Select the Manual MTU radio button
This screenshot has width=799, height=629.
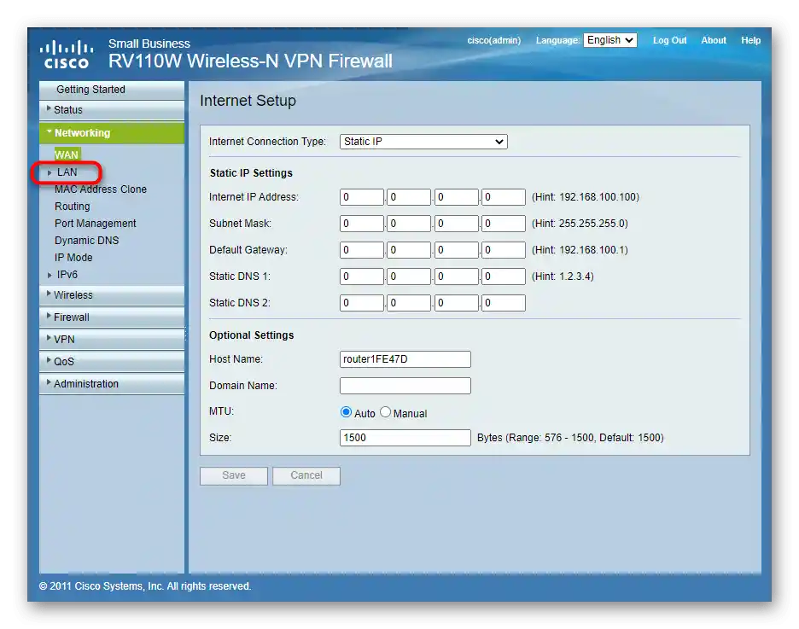click(385, 412)
